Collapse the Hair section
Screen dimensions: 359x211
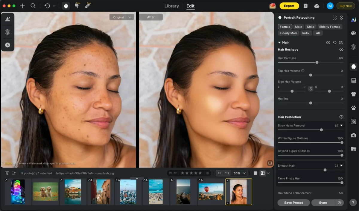[x=279, y=43]
